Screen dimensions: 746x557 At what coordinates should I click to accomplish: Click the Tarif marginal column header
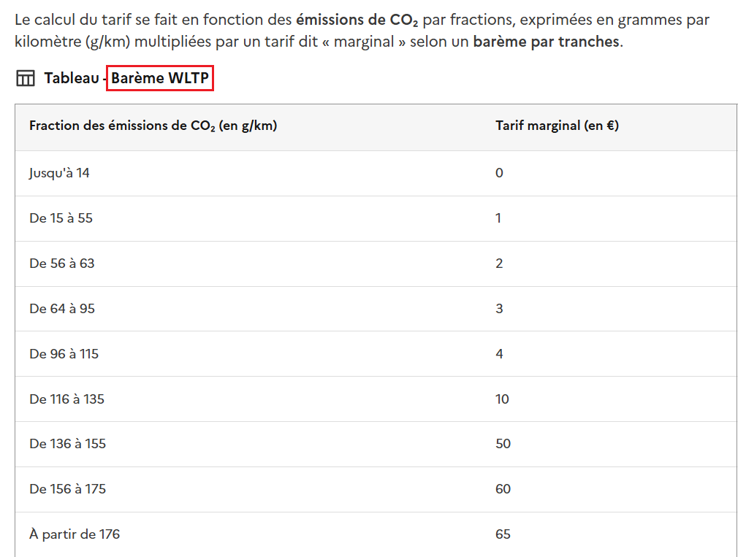557,126
